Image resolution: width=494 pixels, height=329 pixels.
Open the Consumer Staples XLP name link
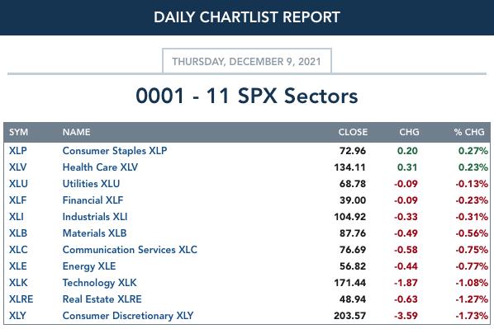(x=115, y=151)
